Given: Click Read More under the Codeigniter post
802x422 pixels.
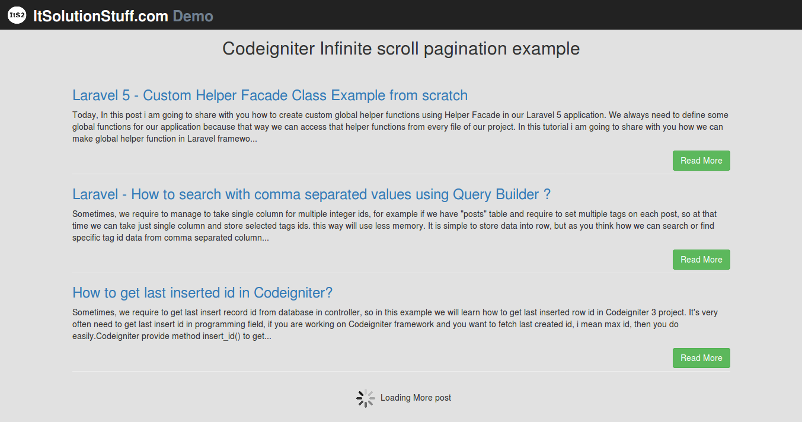Looking at the screenshot, I should point(701,357).
